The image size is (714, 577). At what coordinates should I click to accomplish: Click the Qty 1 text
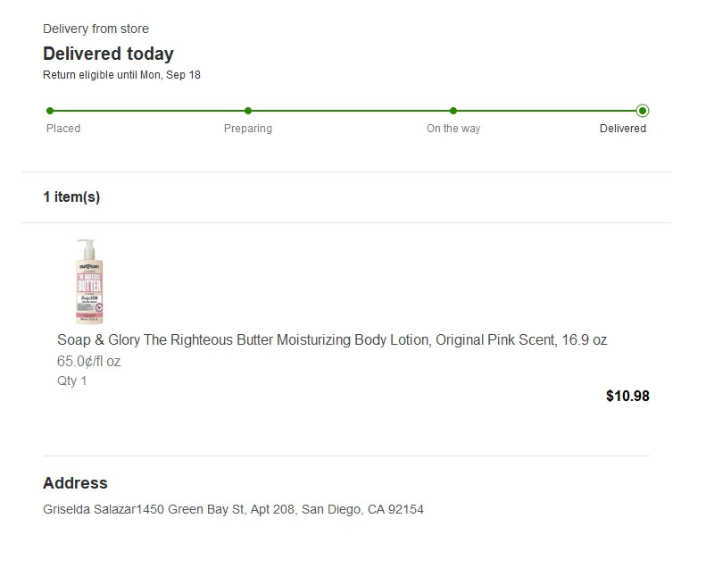(72, 380)
